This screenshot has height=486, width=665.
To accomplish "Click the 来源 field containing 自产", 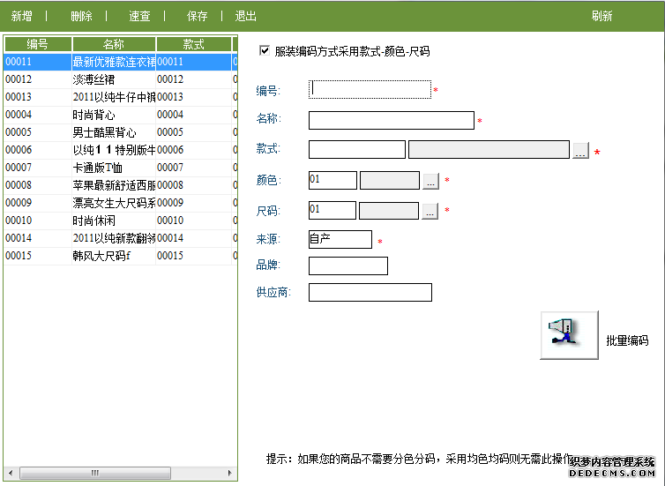I will pyautogui.click(x=340, y=239).
